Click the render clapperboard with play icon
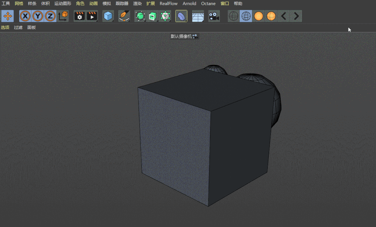This screenshot has height=227, width=376. click(x=92, y=16)
